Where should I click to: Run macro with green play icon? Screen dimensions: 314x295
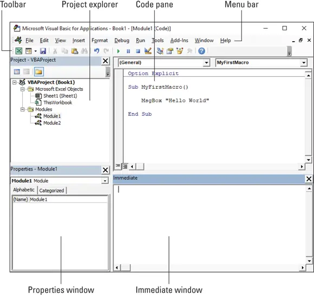click(119, 51)
